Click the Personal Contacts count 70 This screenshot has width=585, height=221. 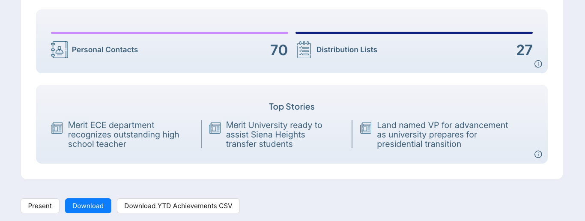(279, 50)
